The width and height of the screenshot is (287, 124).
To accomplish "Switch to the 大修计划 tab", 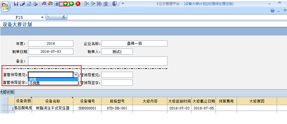I will (x=7, y=92).
